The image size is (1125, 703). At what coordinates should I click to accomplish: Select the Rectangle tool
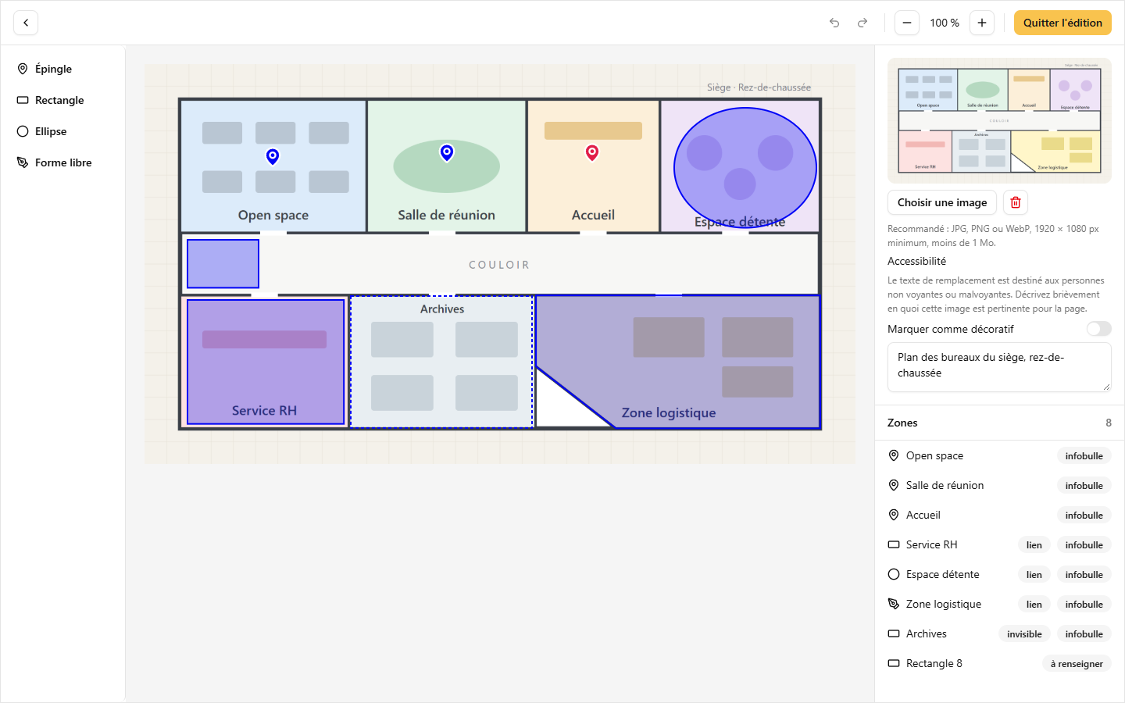[x=62, y=100]
